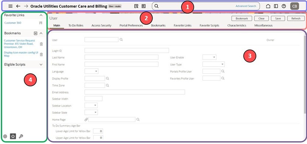The height and width of the screenshot is (144, 307).
Task: Click the Email Address input field
Action: click(135, 92)
